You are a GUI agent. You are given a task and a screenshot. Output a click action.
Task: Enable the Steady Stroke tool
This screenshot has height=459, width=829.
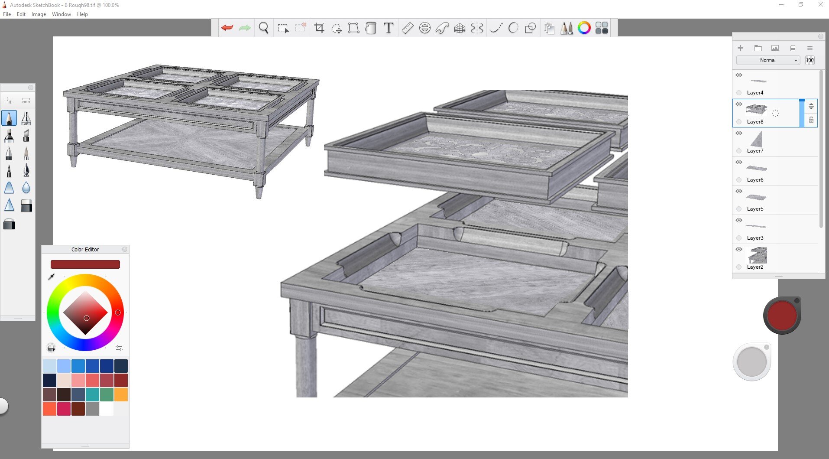496,28
